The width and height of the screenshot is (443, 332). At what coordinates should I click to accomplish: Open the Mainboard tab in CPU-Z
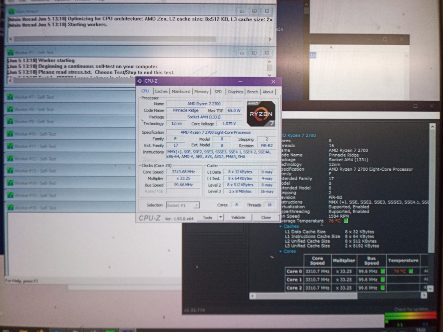[x=181, y=92]
